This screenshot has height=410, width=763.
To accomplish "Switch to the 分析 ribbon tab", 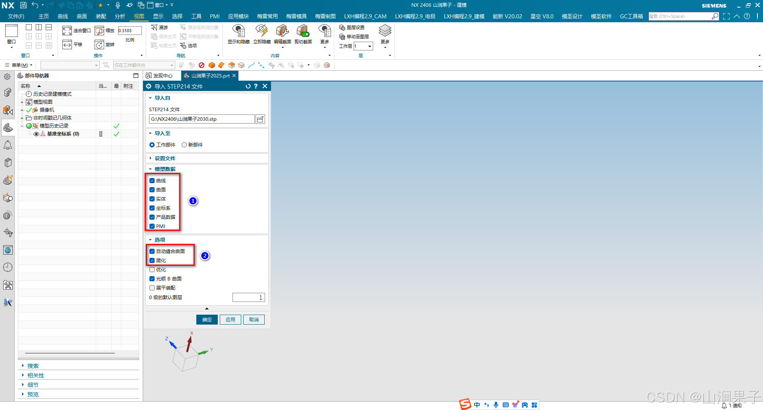I will coord(120,16).
